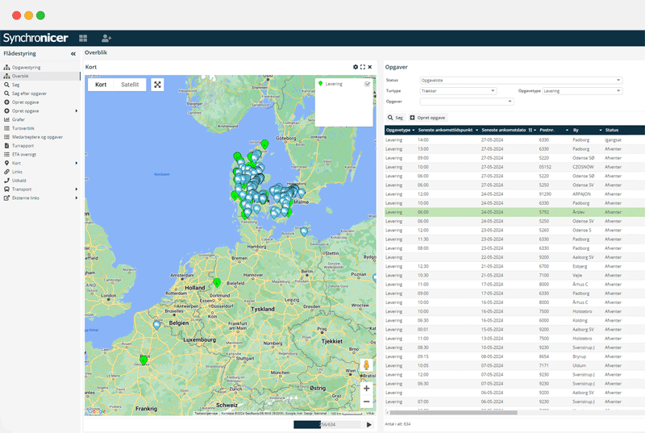The image size is (645, 433).
Task: Click Opret opgave button above the table
Action: [x=427, y=118]
